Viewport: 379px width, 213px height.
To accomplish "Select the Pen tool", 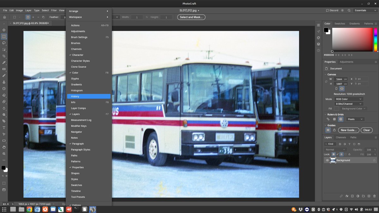I will [x=4, y=121].
